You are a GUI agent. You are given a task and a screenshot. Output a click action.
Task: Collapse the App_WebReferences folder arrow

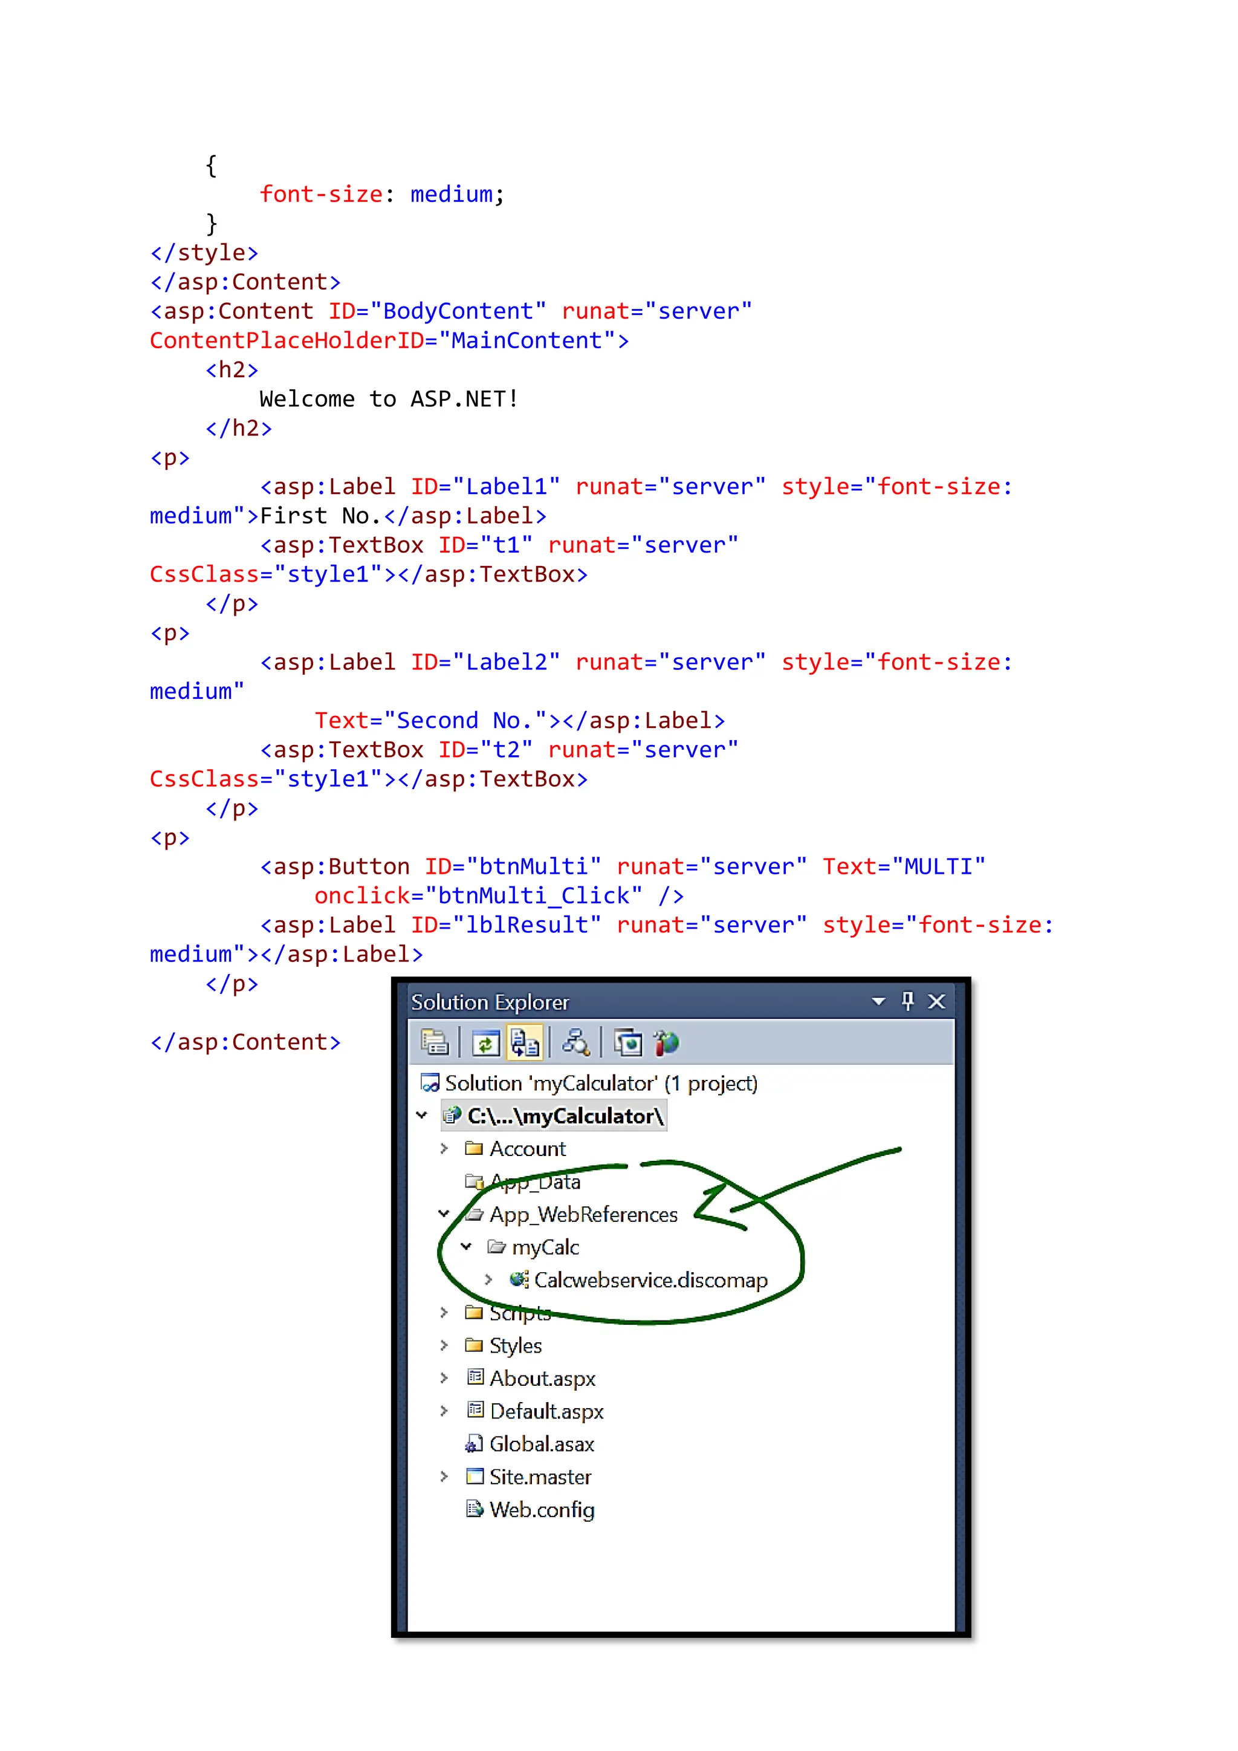point(444,1213)
